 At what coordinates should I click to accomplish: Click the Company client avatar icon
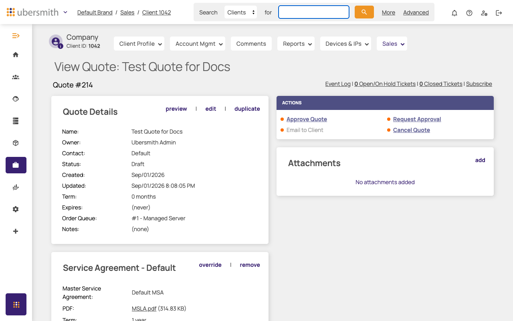(x=56, y=41)
